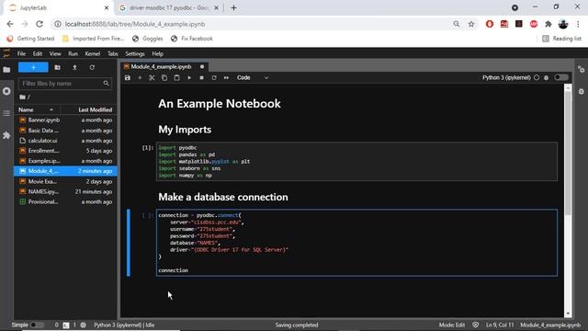Select the Examples.ip... notebook in the file list
This screenshot has width=588, height=331.
(x=65, y=161)
